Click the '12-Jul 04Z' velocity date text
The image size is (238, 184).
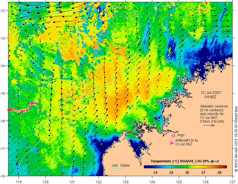point(209,118)
